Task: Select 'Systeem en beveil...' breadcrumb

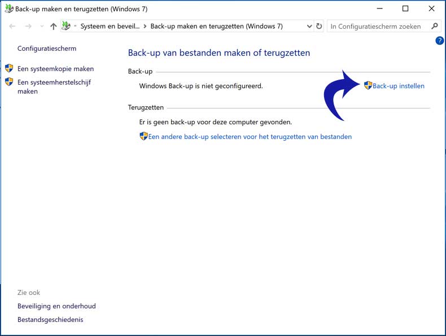Action: pyautogui.click(x=110, y=27)
